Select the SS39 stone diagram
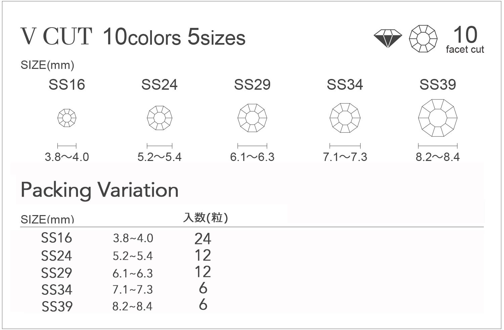 click(x=438, y=118)
